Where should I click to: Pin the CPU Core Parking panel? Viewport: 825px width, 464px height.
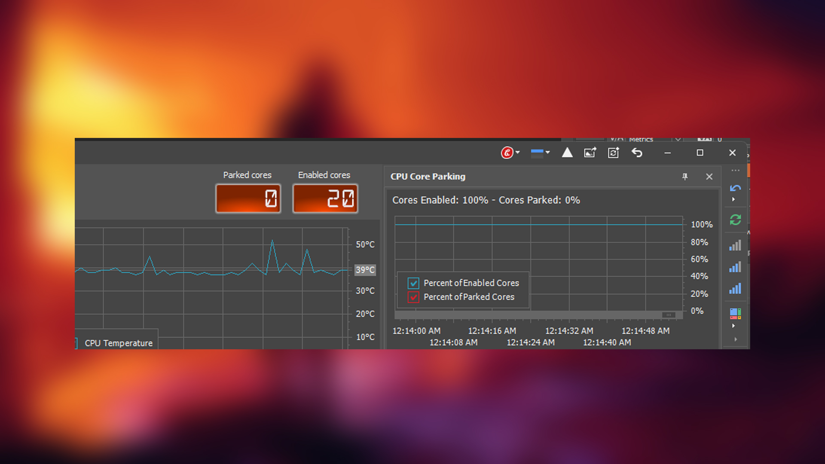pos(685,177)
